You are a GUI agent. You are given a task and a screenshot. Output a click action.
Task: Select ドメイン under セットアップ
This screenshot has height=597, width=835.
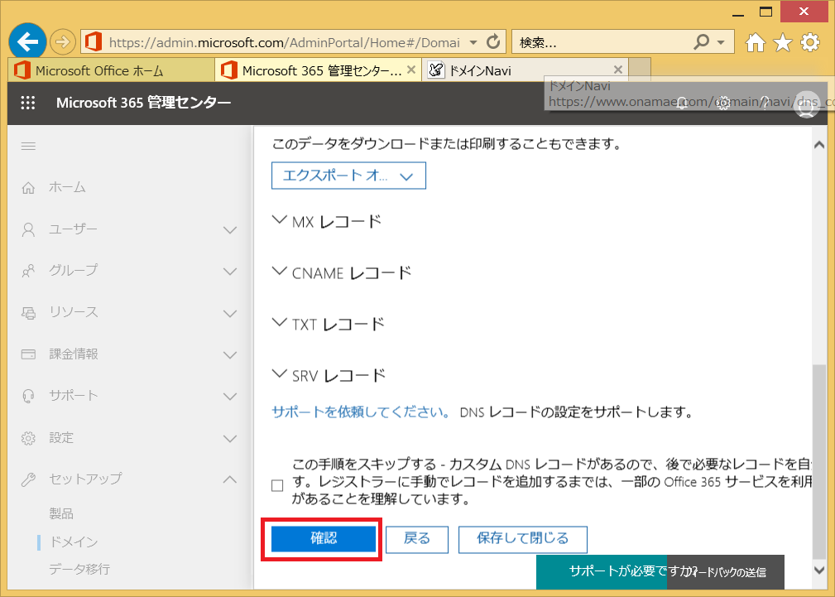coord(74,542)
